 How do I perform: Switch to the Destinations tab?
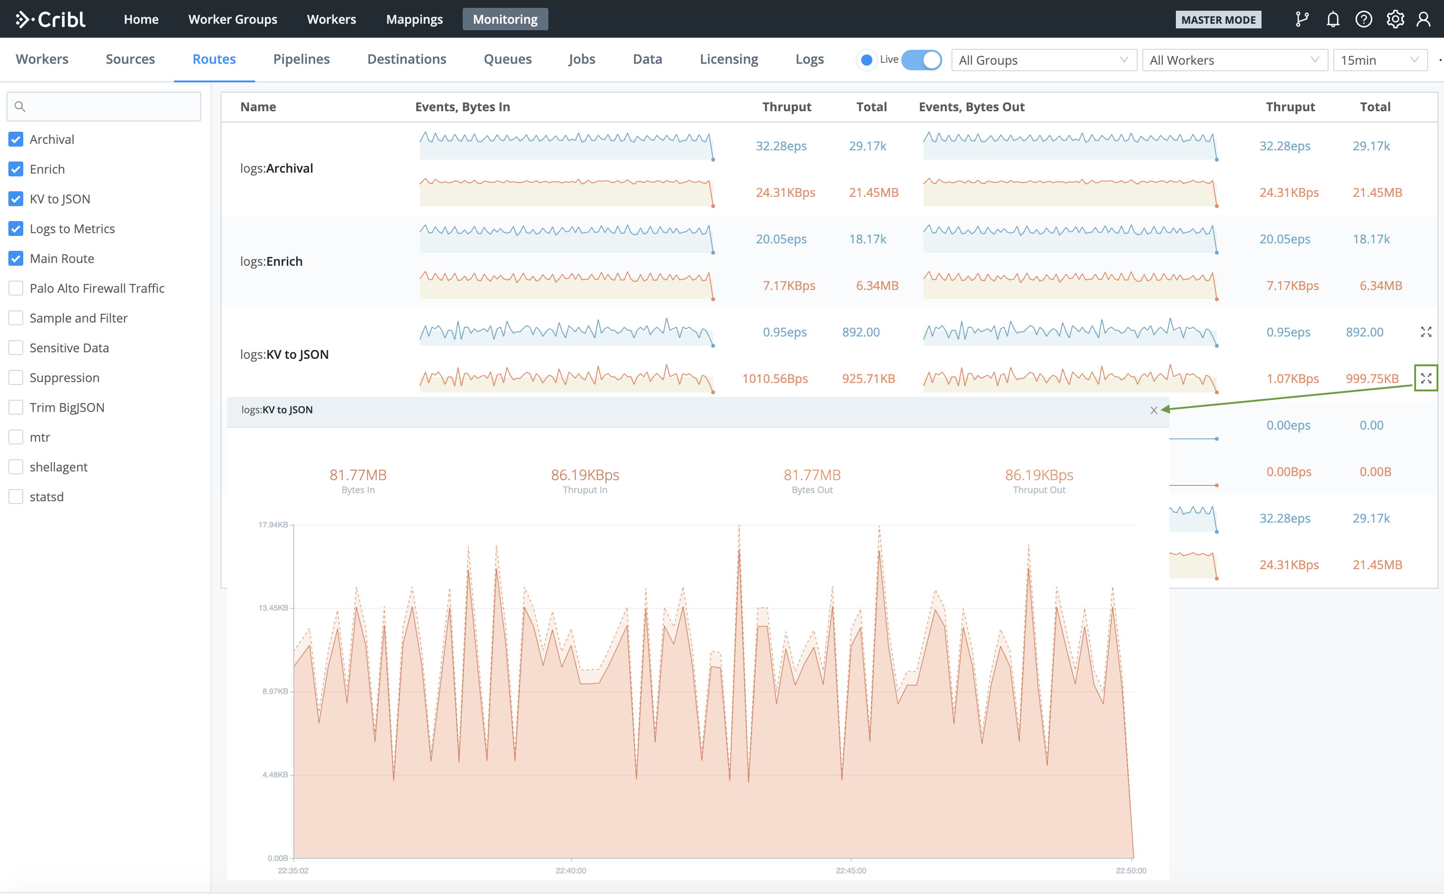[407, 59]
